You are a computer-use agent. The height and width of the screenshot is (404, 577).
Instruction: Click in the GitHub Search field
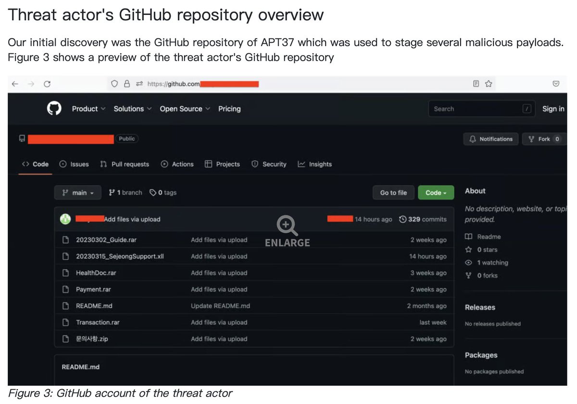[x=481, y=109]
